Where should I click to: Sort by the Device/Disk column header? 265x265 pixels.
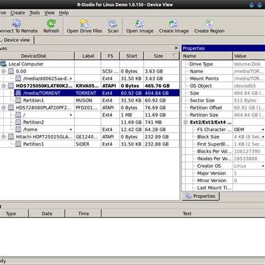click(37, 56)
